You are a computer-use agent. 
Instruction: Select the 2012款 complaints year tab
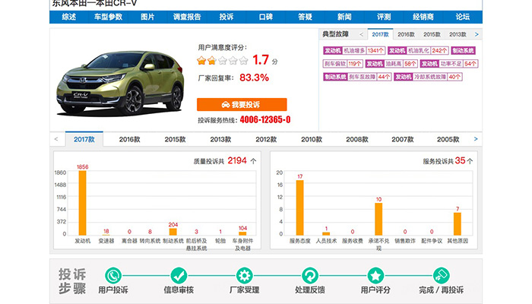[x=266, y=139]
